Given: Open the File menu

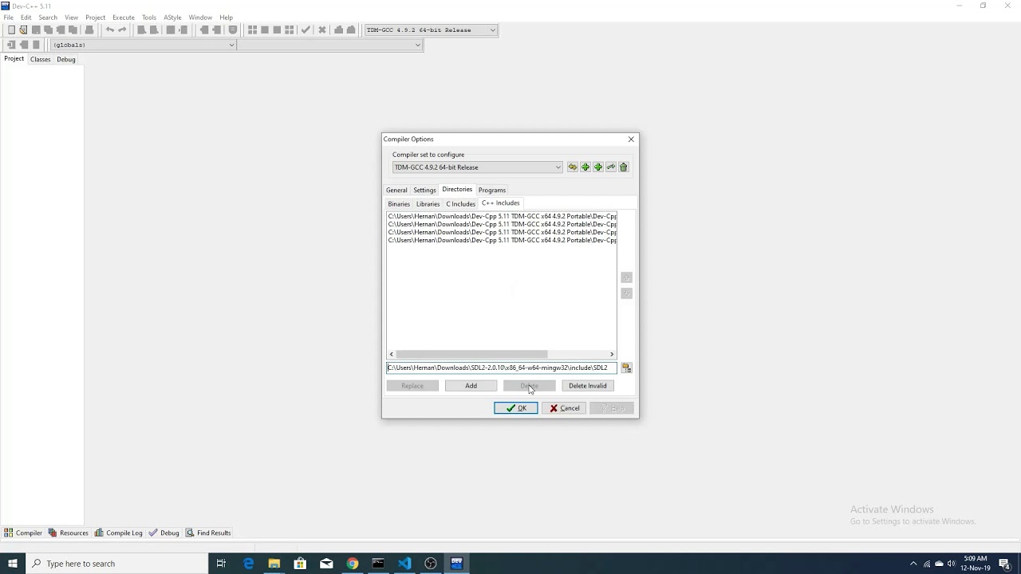Looking at the screenshot, I should click(8, 18).
